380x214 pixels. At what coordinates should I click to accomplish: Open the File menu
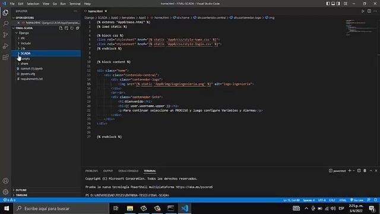tap(12, 4)
